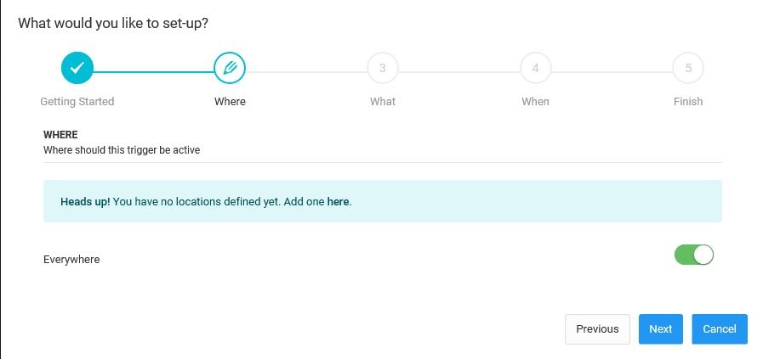Screen dimensions: 763x359
Task: Click the step 5 circle
Action: point(688,68)
